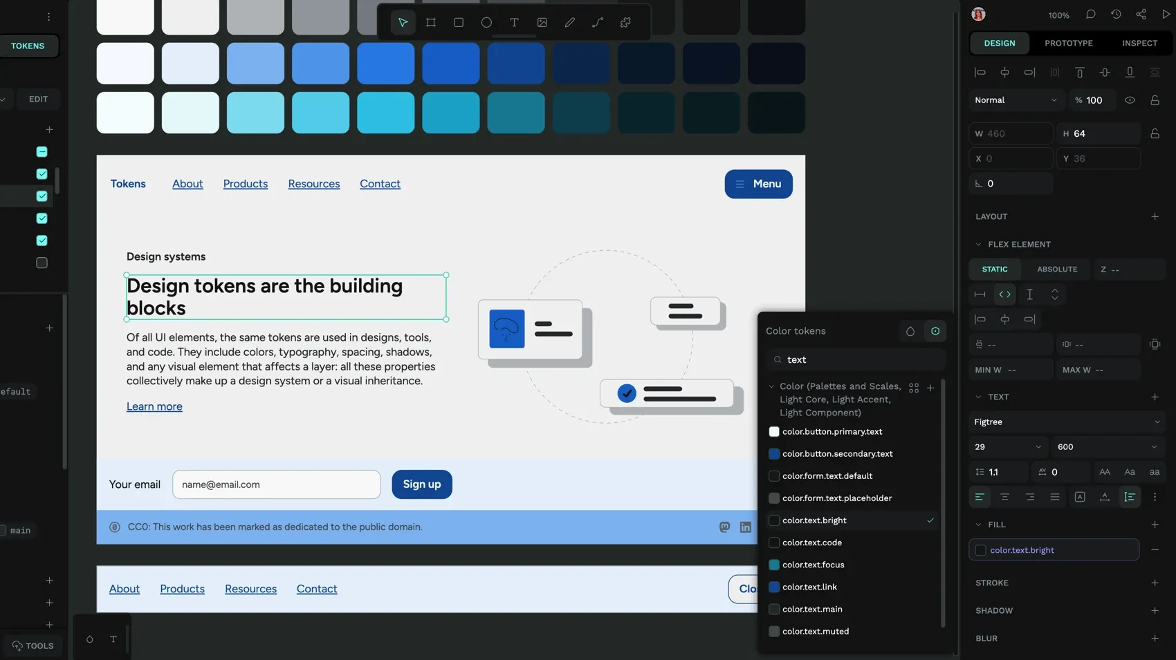This screenshot has width=1176, height=660.
Task: Open the Plugins tool
Action: coord(625,22)
